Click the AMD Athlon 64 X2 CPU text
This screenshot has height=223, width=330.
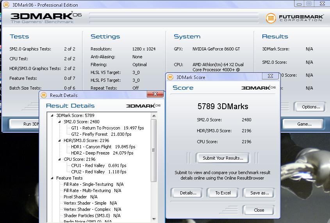[x=218, y=67]
